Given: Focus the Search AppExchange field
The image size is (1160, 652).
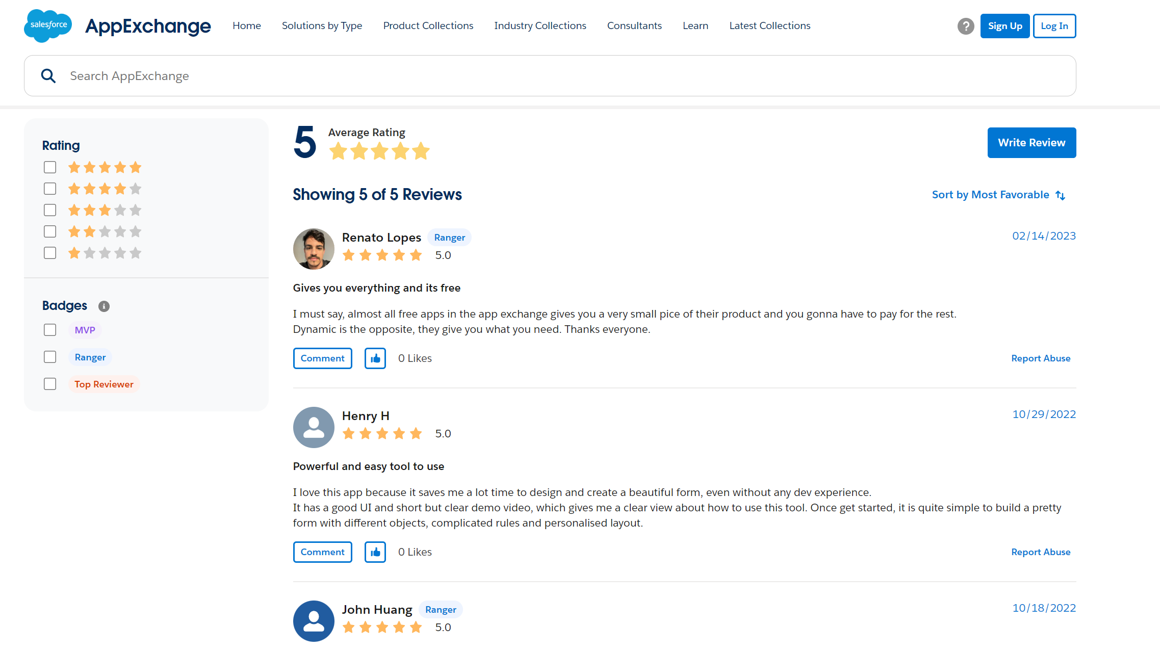Looking at the screenshot, I should click(561, 76).
